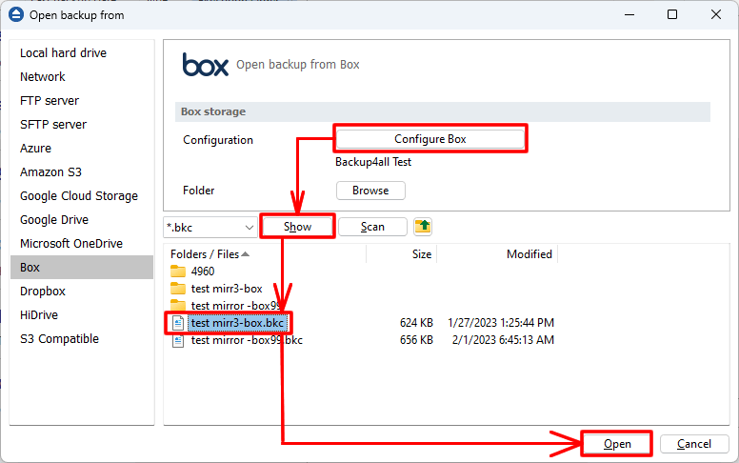Choose FTP server source
Viewport: 739px width, 463px height.
(x=82, y=100)
